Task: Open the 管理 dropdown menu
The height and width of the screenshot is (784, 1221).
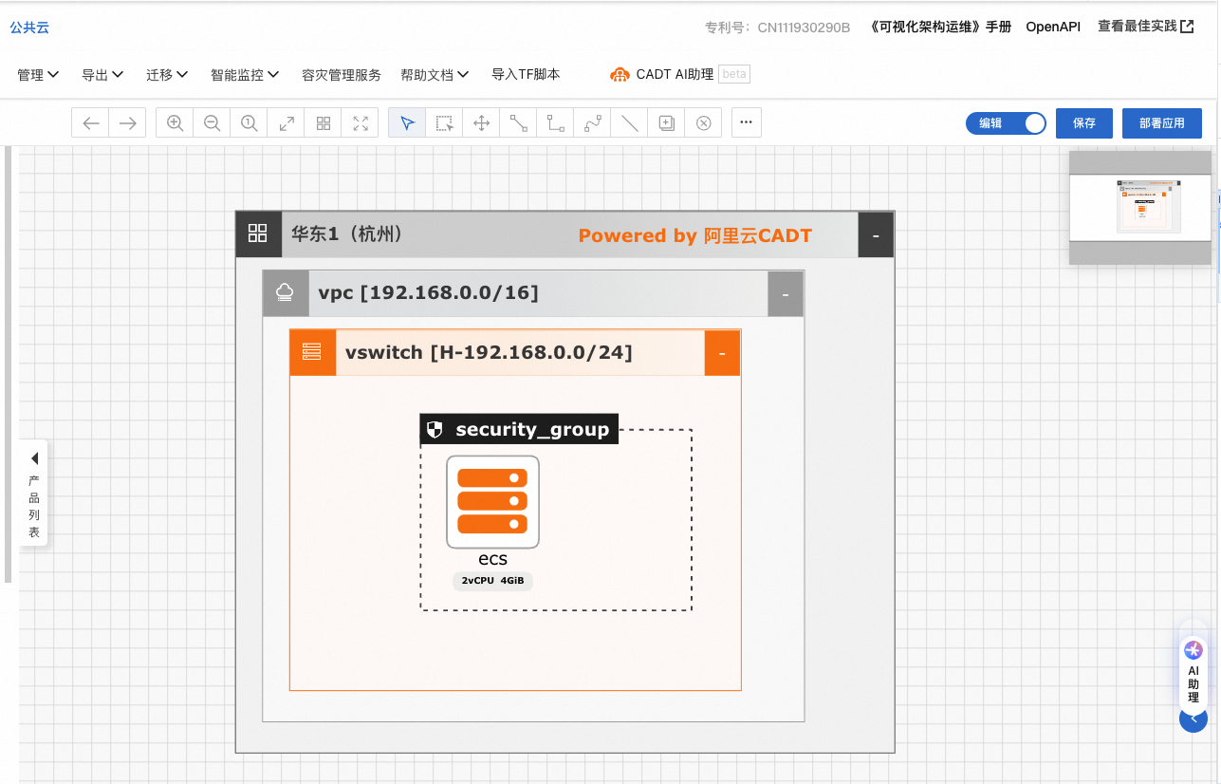Action: (x=38, y=74)
